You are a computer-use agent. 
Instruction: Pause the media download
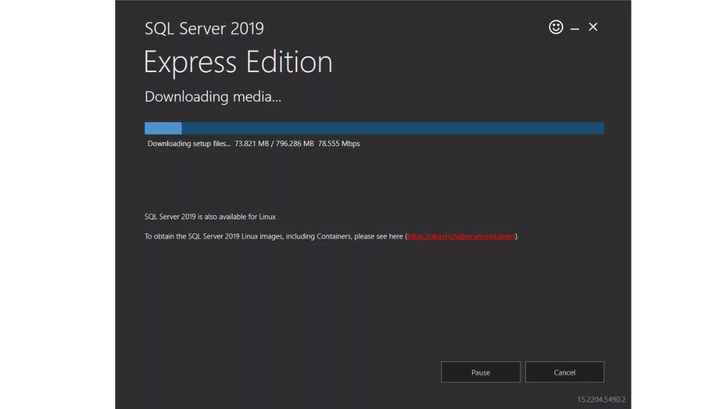(481, 372)
